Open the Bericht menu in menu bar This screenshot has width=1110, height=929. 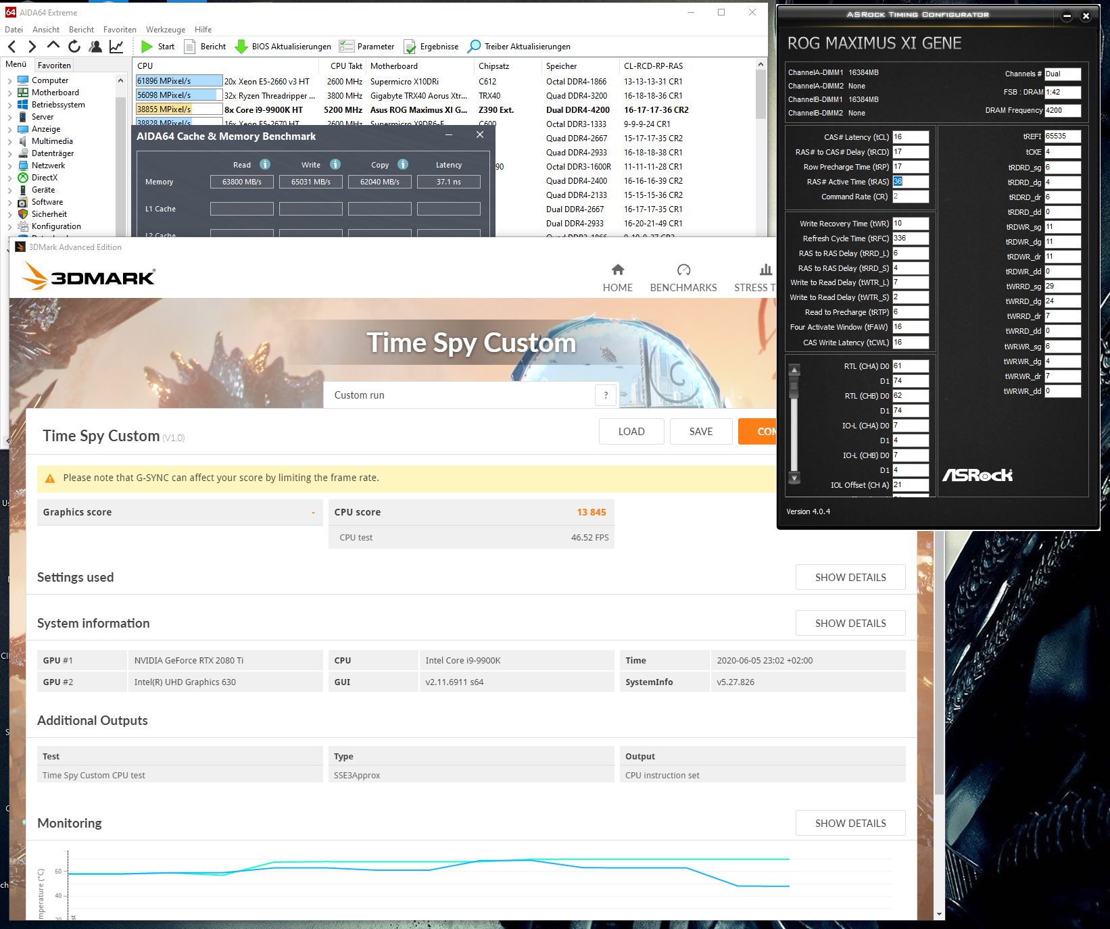click(x=81, y=30)
